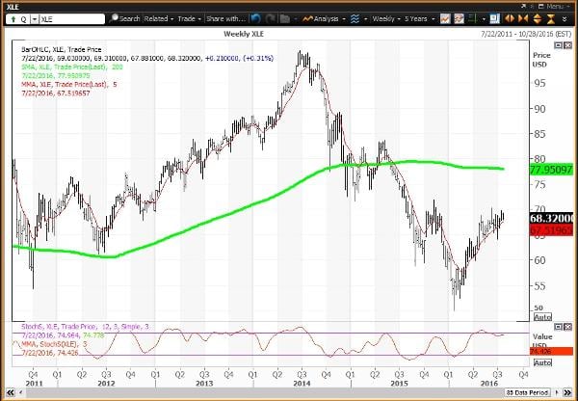Click the single right step arrow
Image resolution: width=578 pixels, height=401 pixels.
[x=557, y=392]
